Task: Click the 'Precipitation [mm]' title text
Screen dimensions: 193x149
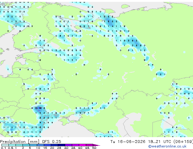Action: 20,142
